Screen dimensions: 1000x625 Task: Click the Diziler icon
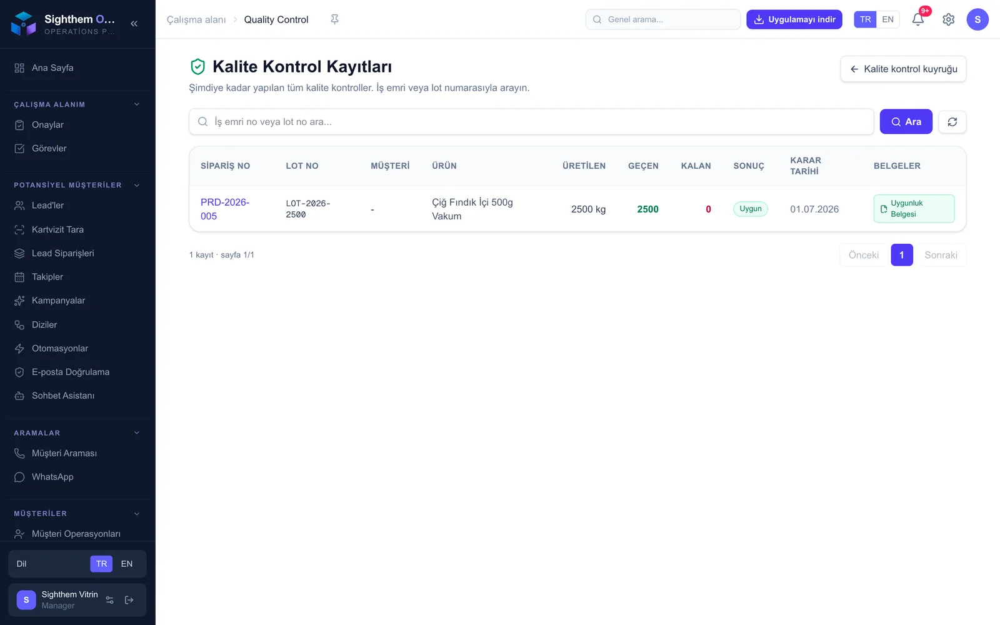click(19, 325)
